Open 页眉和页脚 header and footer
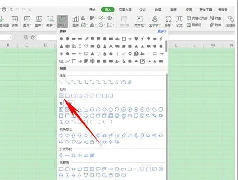Screen dimensions: 238x180 pos(197,18)
